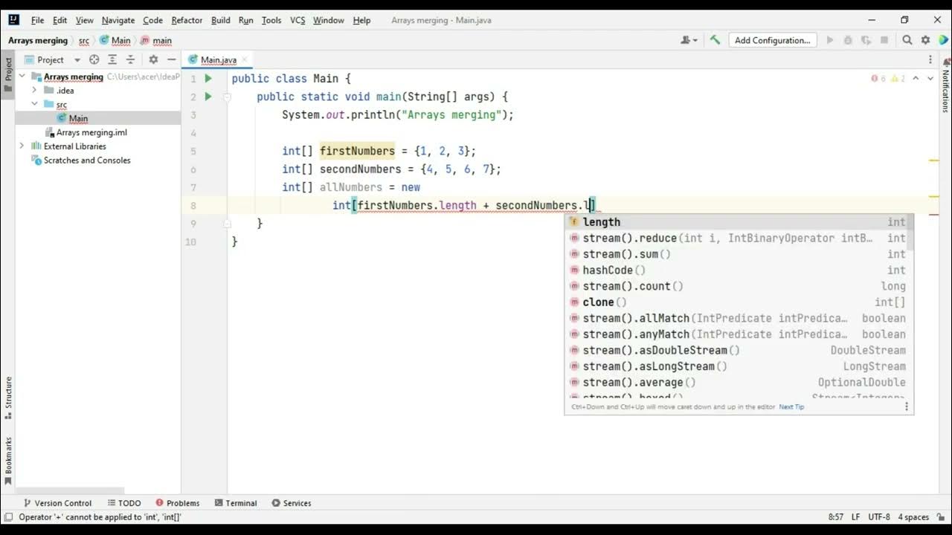Click the Build Project hammer icon
Screen dimensions: 952x535
(x=715, y=40)
